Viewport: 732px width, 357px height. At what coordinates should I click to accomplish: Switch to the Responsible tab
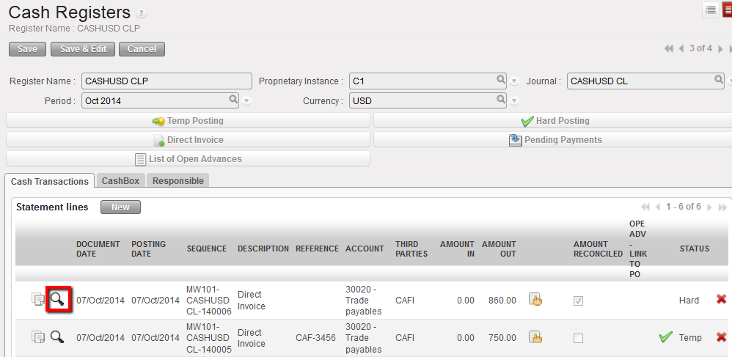[178, 180]
